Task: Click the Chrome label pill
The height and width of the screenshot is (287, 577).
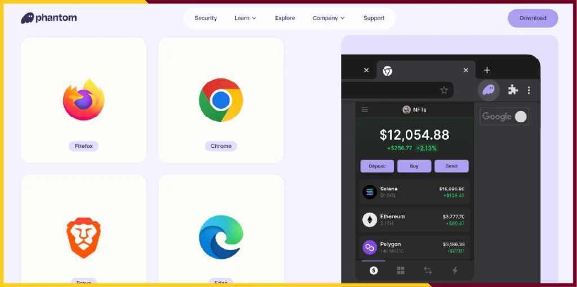Action: 221,146
